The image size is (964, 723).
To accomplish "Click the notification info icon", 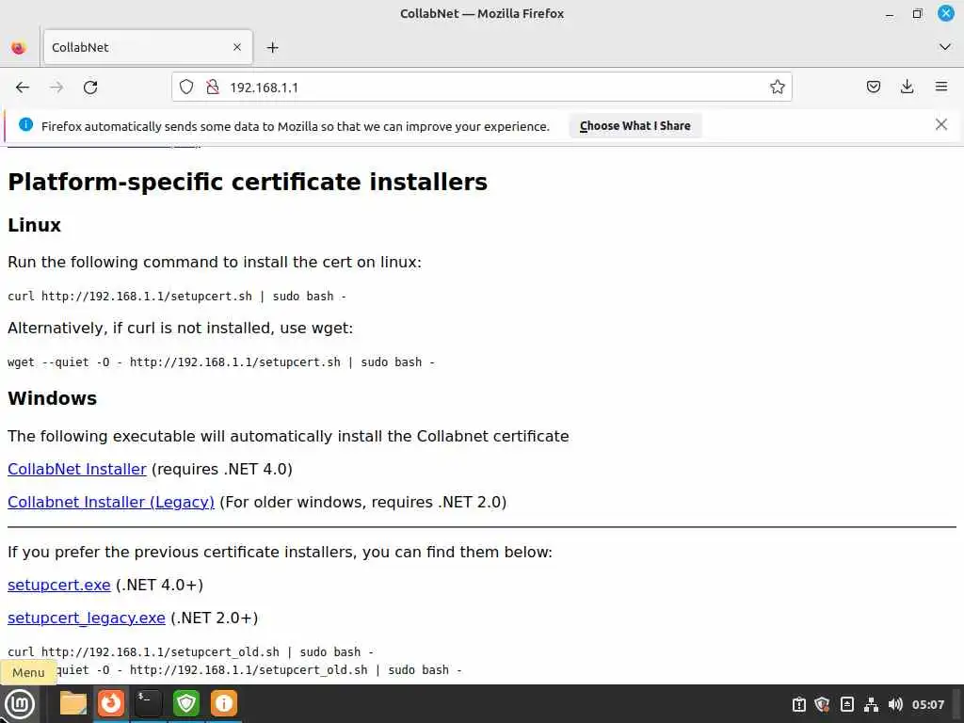I will 25,125.
